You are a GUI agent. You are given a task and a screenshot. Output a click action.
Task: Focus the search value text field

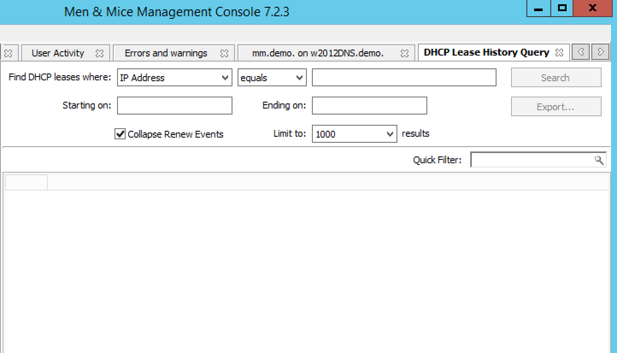pos(404,78)
